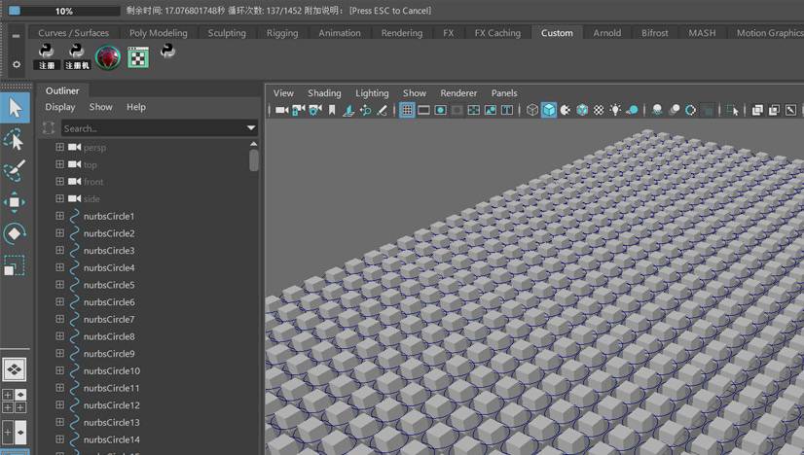Toggle viewport Shadows icon

(633, 110)
